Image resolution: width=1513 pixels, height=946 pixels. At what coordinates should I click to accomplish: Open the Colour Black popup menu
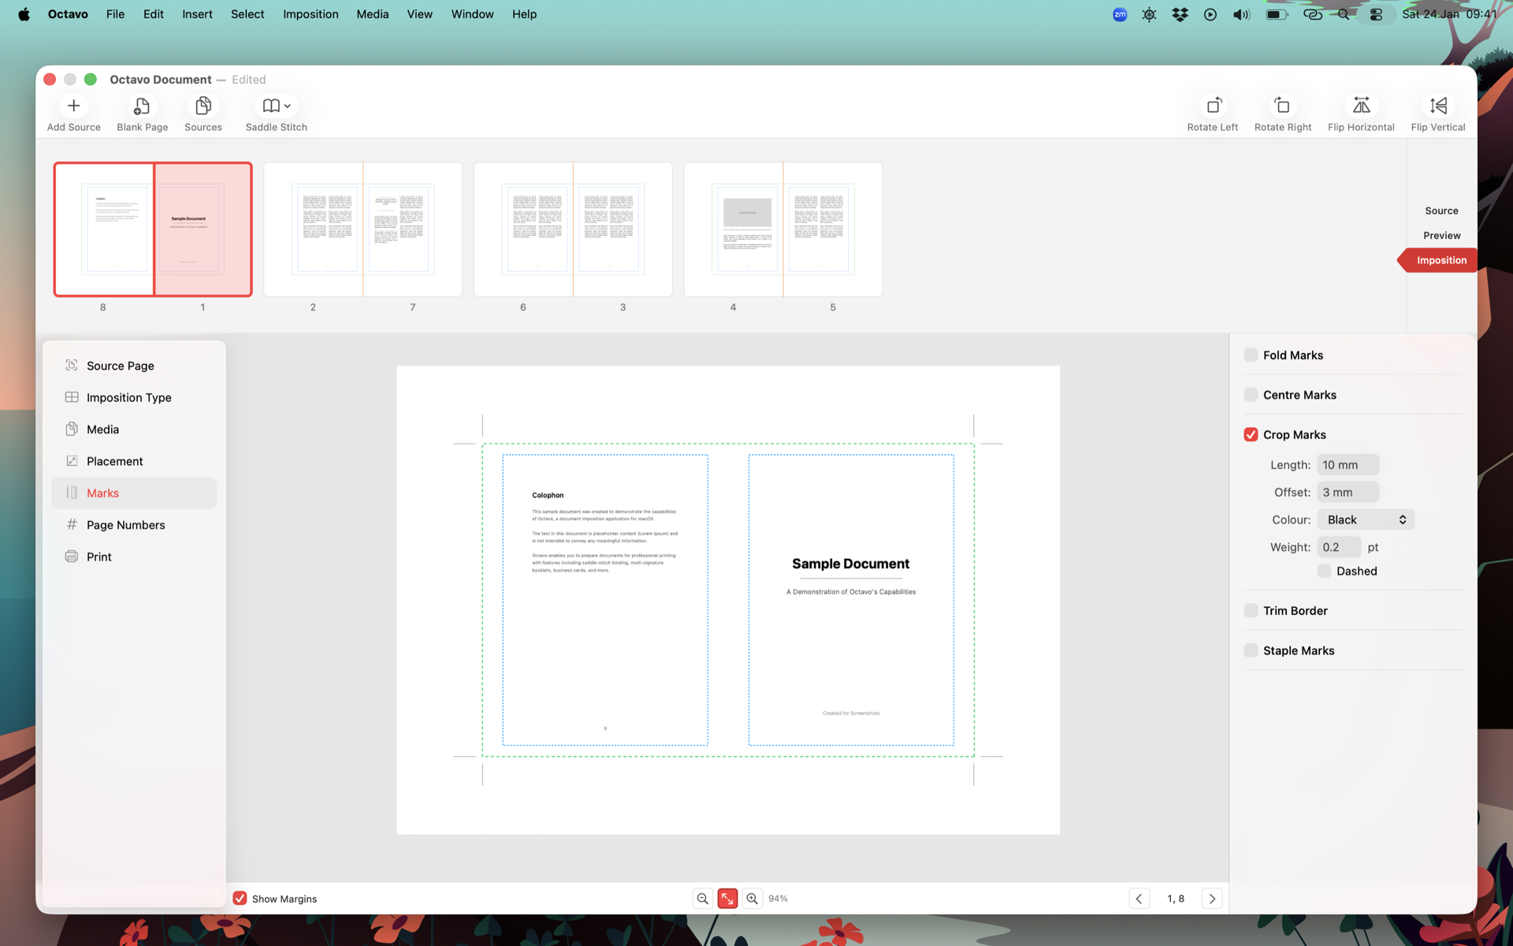click(1366, 520)
